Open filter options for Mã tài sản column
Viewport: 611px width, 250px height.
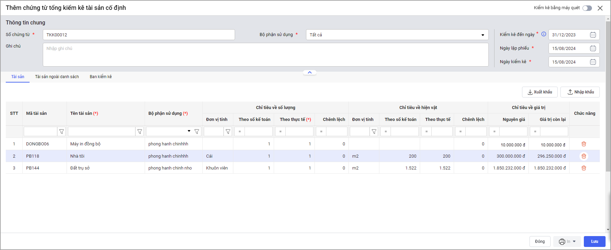coord(61,131)
